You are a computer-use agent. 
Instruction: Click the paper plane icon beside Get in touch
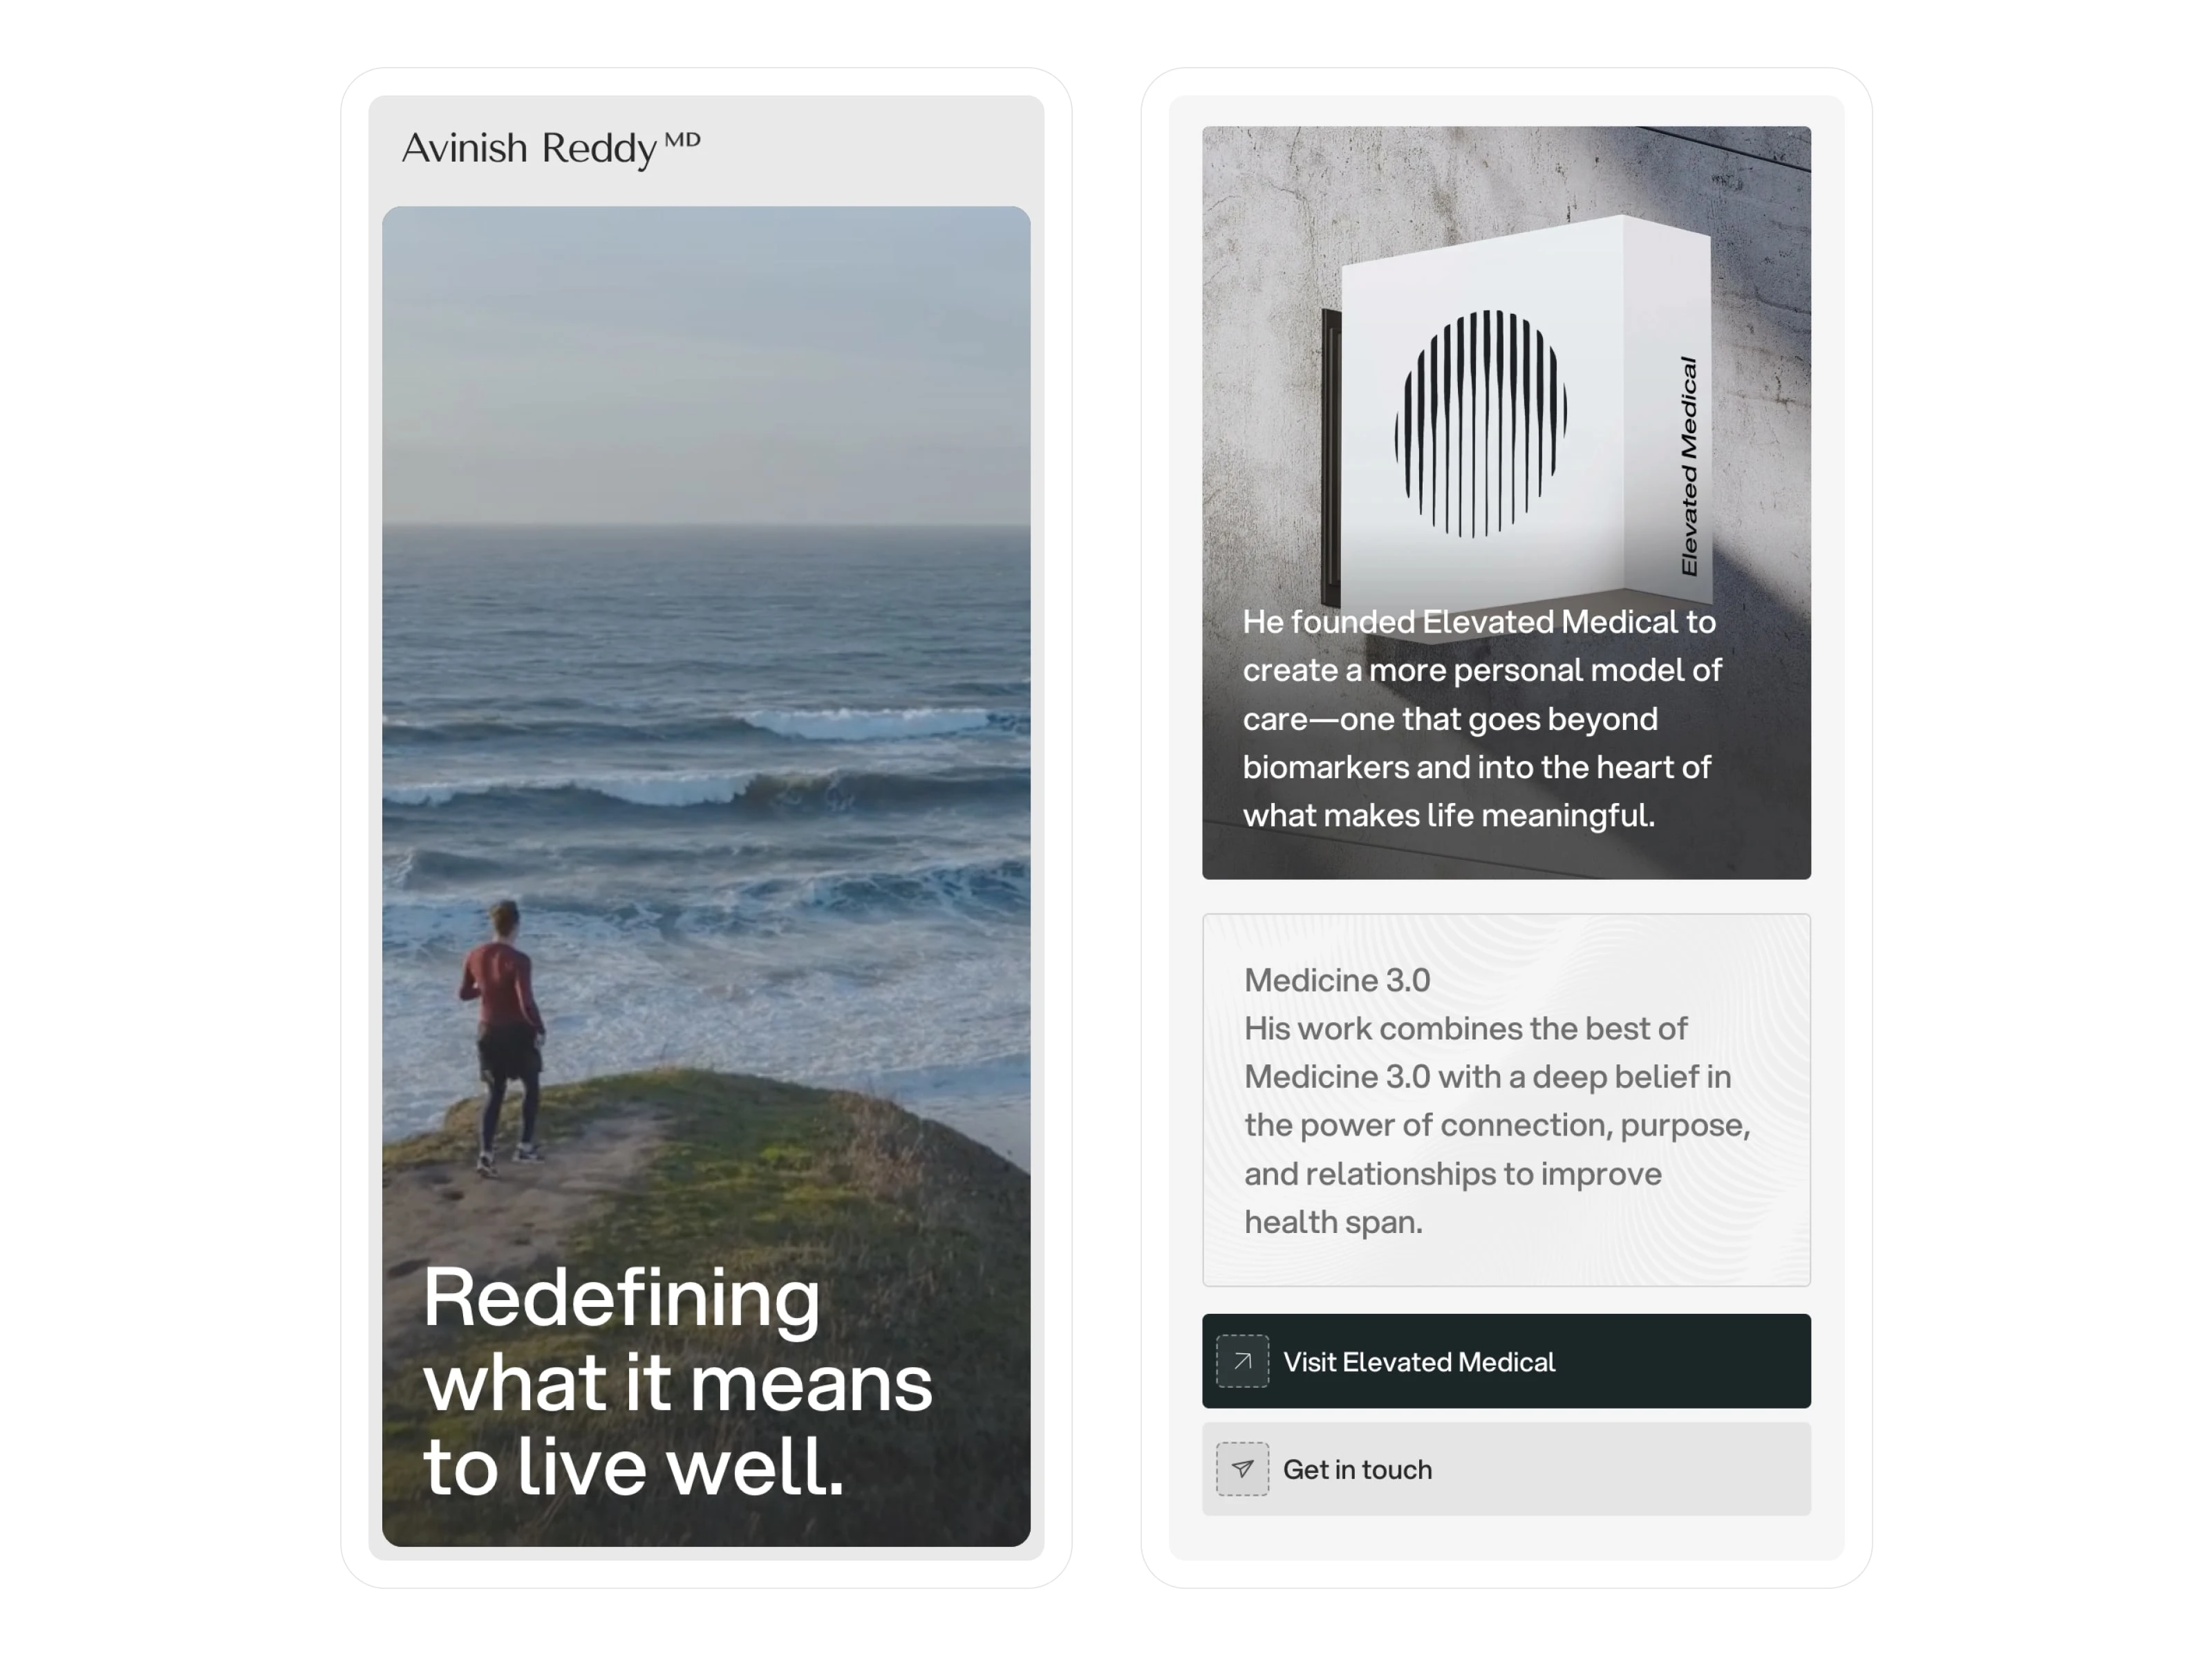tap(1242, 1469)
